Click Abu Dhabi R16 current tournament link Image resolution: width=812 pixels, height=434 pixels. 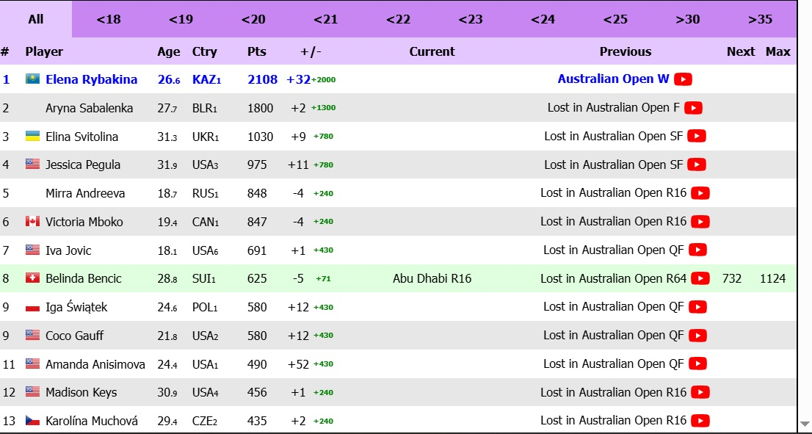pos(432,278)
